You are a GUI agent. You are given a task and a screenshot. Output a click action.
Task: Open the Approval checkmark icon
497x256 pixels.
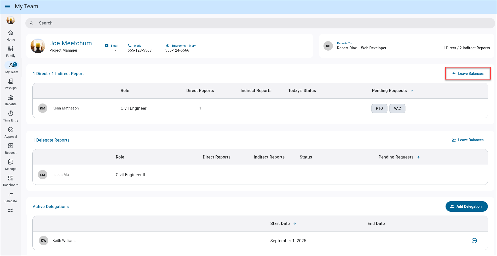coord(11,130)
